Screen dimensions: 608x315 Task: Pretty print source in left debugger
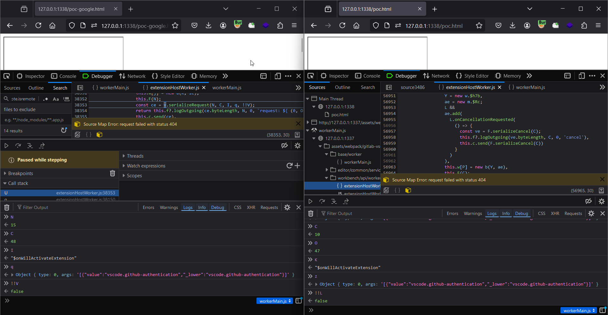point(89,135)
